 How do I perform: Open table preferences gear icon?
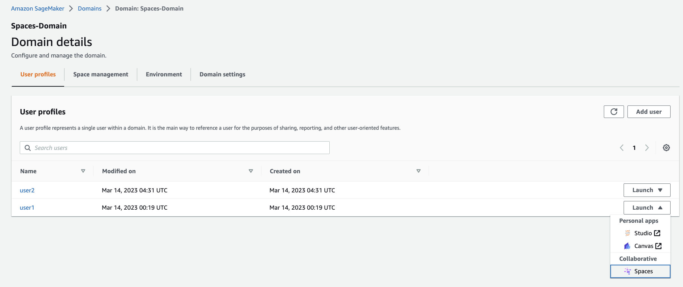pyautogui.click(x=666, y=148)
